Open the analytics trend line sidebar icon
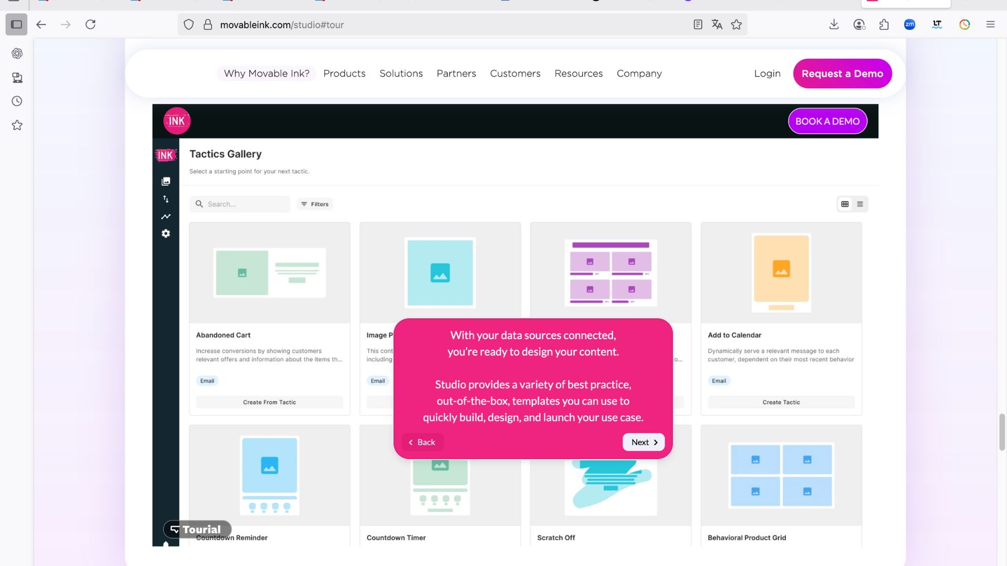1007x566 pixels. (166, 216)
